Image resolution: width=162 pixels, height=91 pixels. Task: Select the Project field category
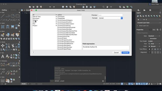(35, 26)
